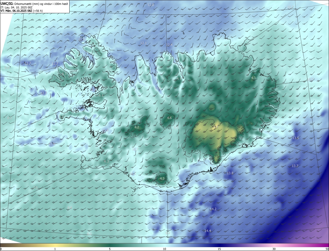Click the '10' tick on the color scale
This screenshot has height=251, width=329.
coord(164,249)
